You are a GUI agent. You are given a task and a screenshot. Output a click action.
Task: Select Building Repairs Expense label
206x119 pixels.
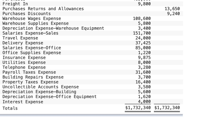33,77
